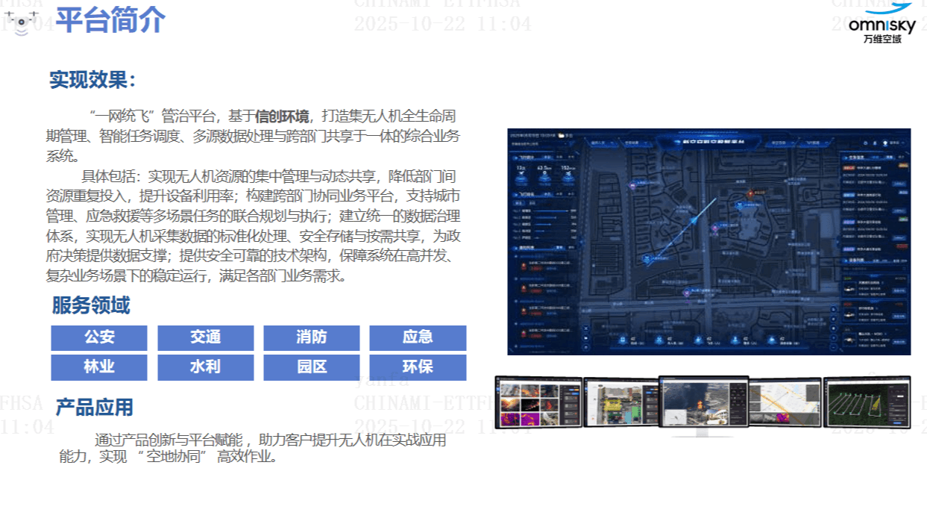Choose the 水利 service area box

click(205, 367)
